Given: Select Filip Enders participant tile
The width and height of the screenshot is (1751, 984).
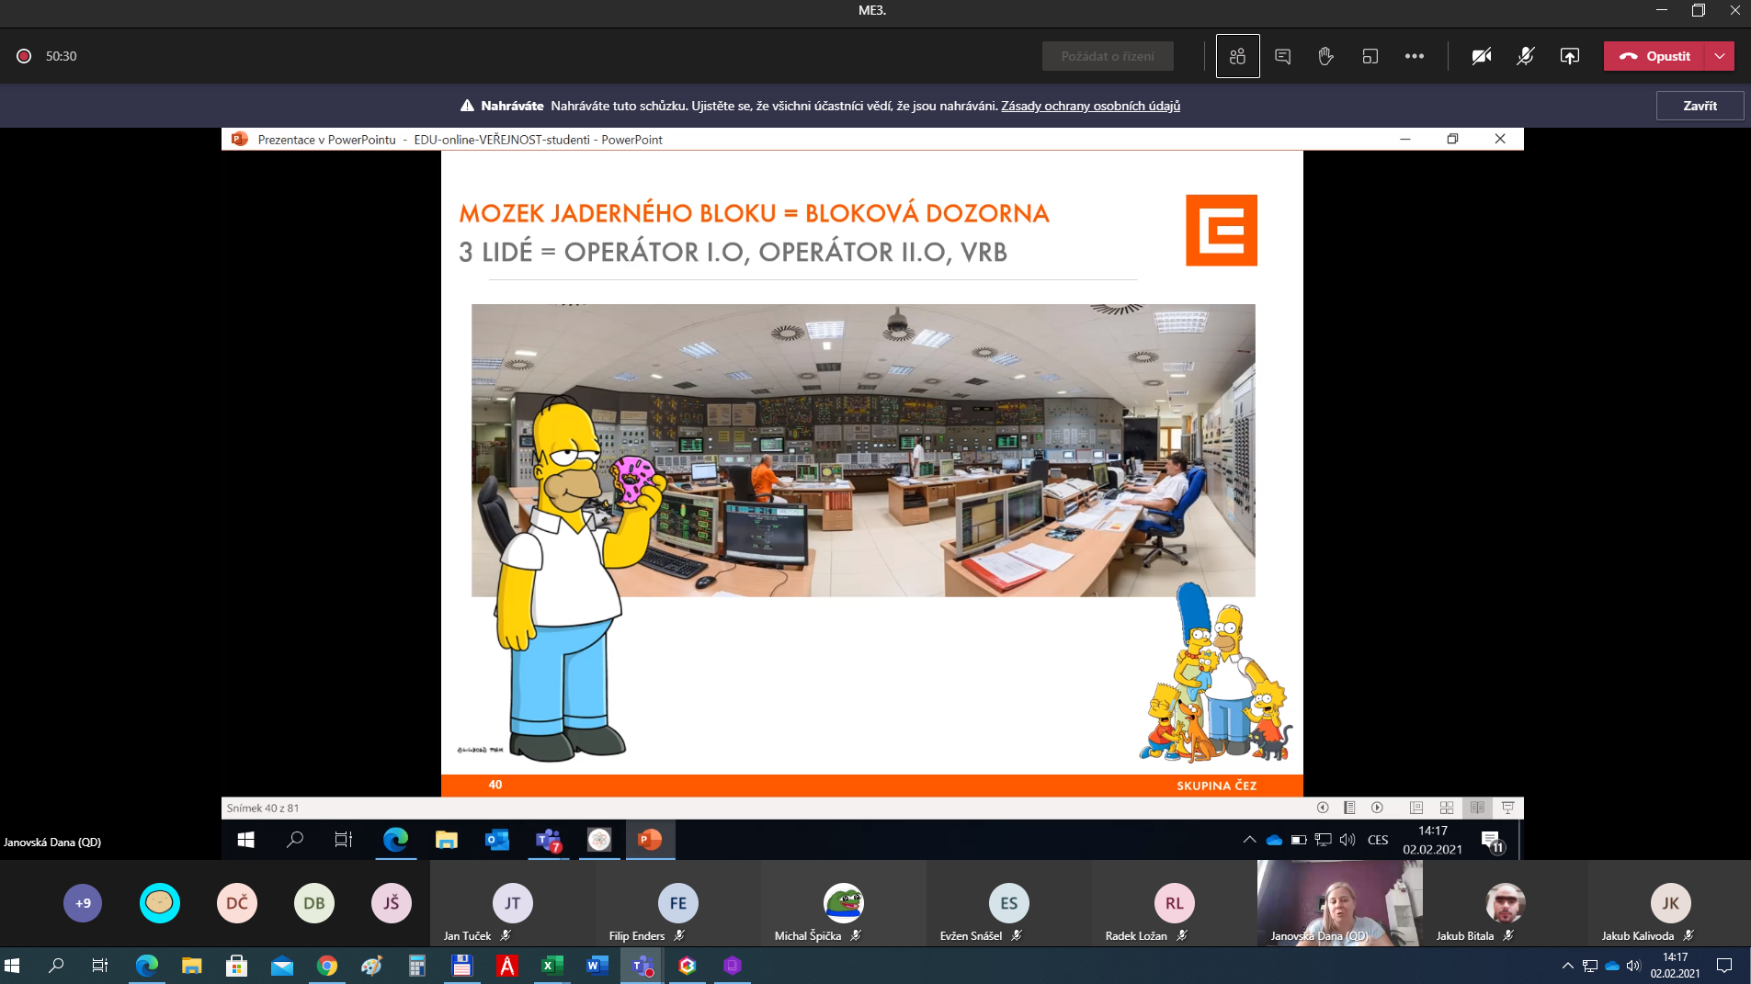Looking at the screenshot, I should click(x=678, y=903).
